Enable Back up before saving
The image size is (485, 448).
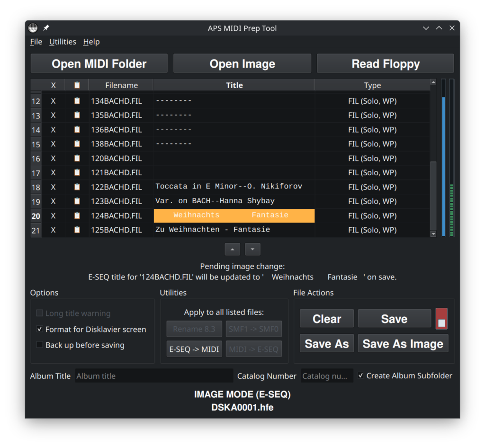pyautogui.click(x=40, y=345)
